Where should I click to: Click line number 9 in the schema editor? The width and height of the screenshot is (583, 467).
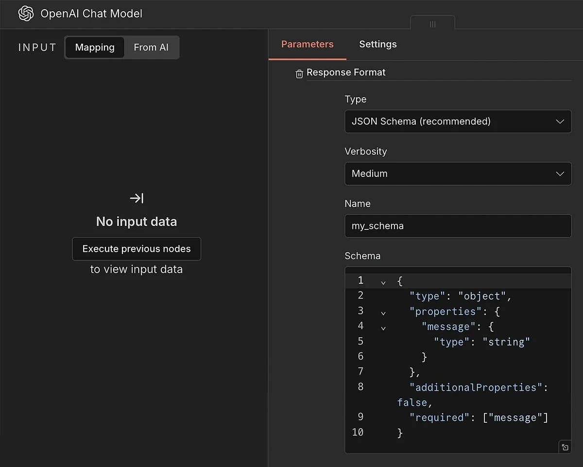pos(360,417)
